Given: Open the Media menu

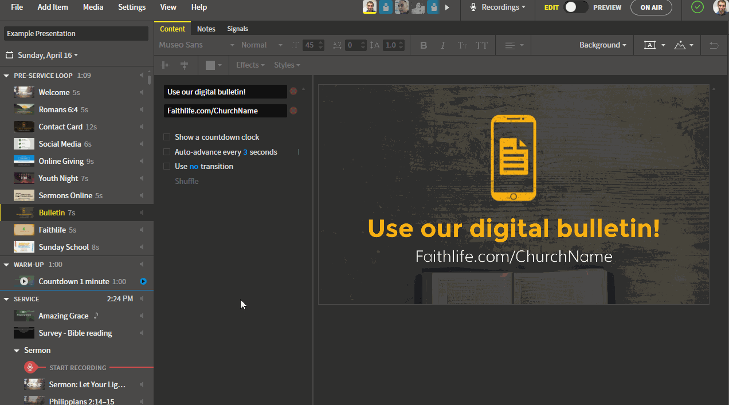Looking at the screenshot, I should coord(93,7).
